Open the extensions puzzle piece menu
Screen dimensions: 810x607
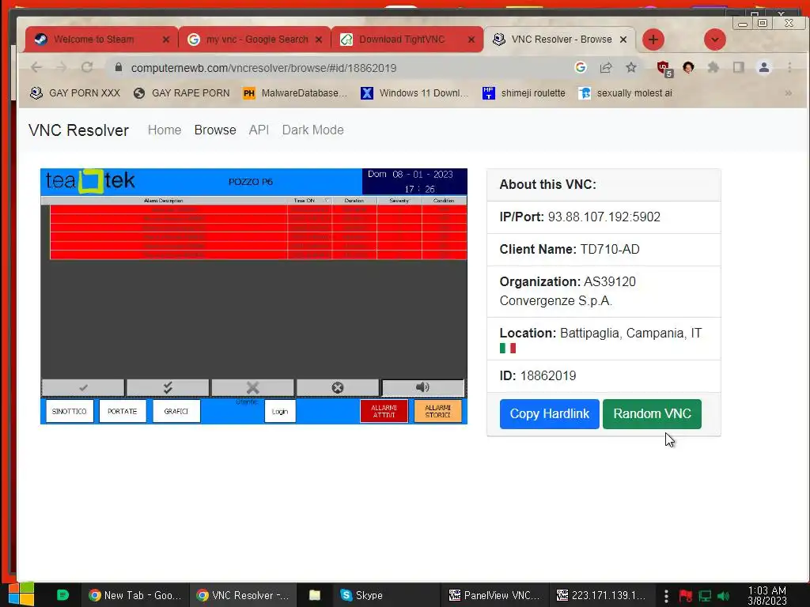[x=713, y=67]
